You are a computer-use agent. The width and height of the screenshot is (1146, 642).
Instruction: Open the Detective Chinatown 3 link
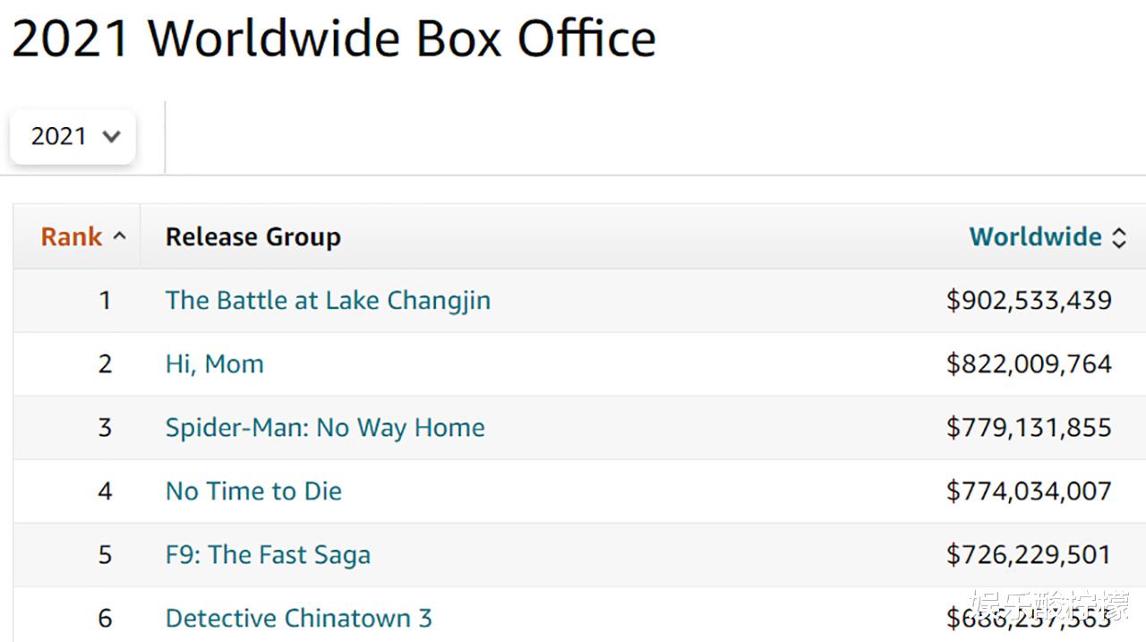point(298,619)
